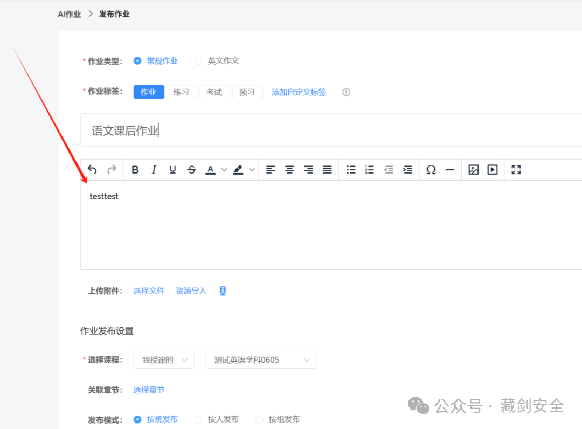Insert a video into the editor

[x=492, y=169]
